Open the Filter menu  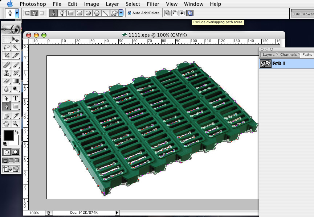coord(153,4)
